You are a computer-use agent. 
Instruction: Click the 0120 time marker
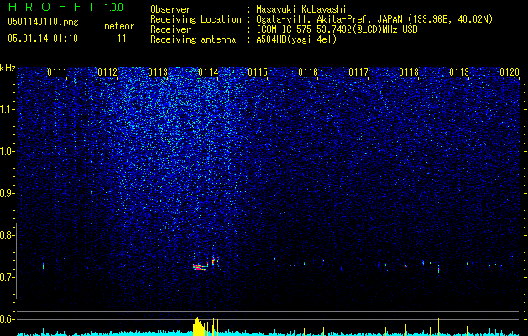click(510, 72)
